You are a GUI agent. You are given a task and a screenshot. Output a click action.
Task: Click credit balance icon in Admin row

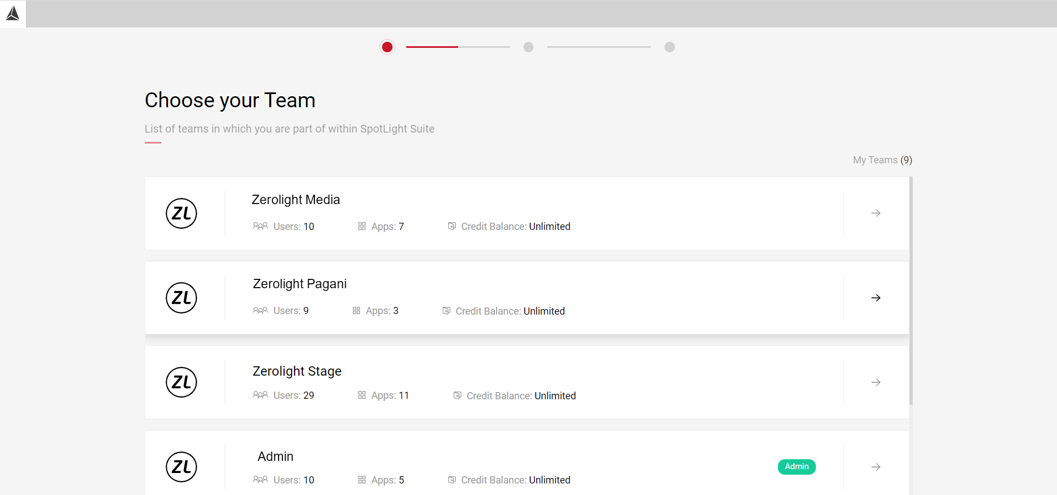point(452,480)
